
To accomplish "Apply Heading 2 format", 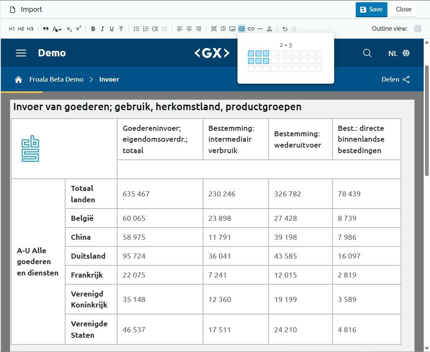I will click(x=21, y=29).
